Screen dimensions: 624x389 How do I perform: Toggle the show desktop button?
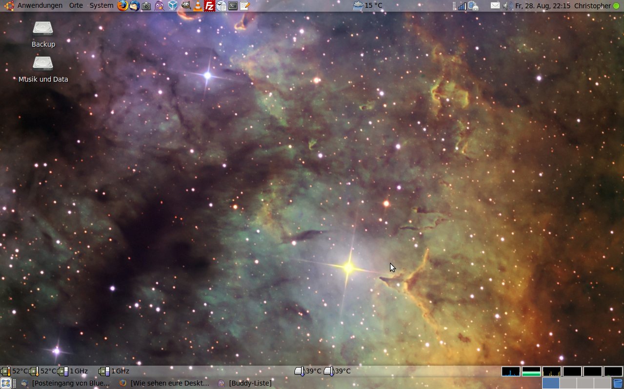pos(5,383)
